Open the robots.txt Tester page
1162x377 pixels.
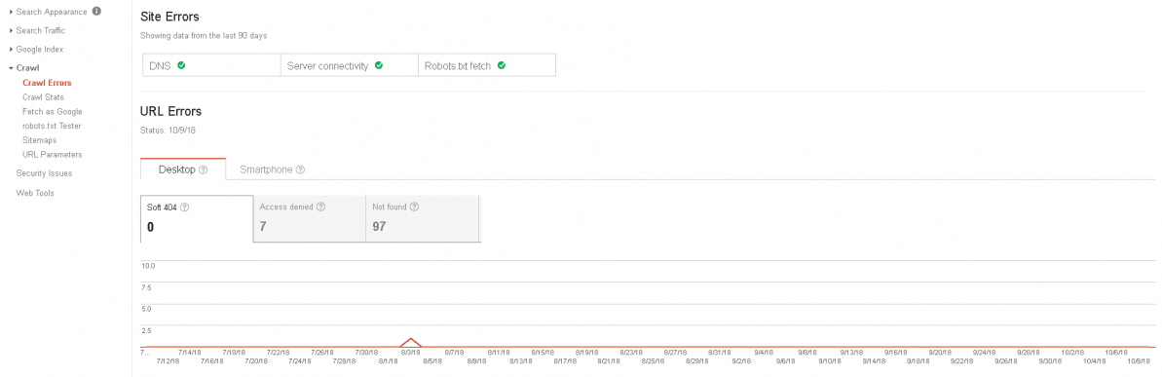coord(52,126)
